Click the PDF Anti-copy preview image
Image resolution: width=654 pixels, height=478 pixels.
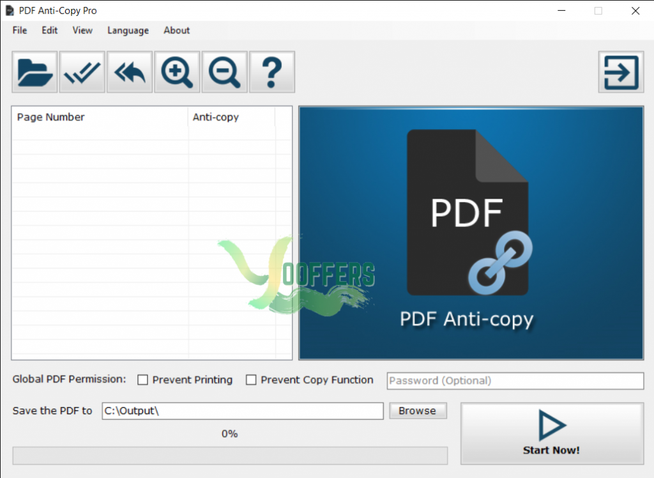[x=471, y=233]
